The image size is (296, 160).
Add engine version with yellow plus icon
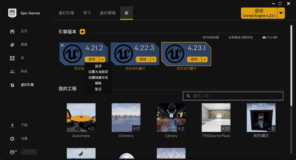pos(82,32)
